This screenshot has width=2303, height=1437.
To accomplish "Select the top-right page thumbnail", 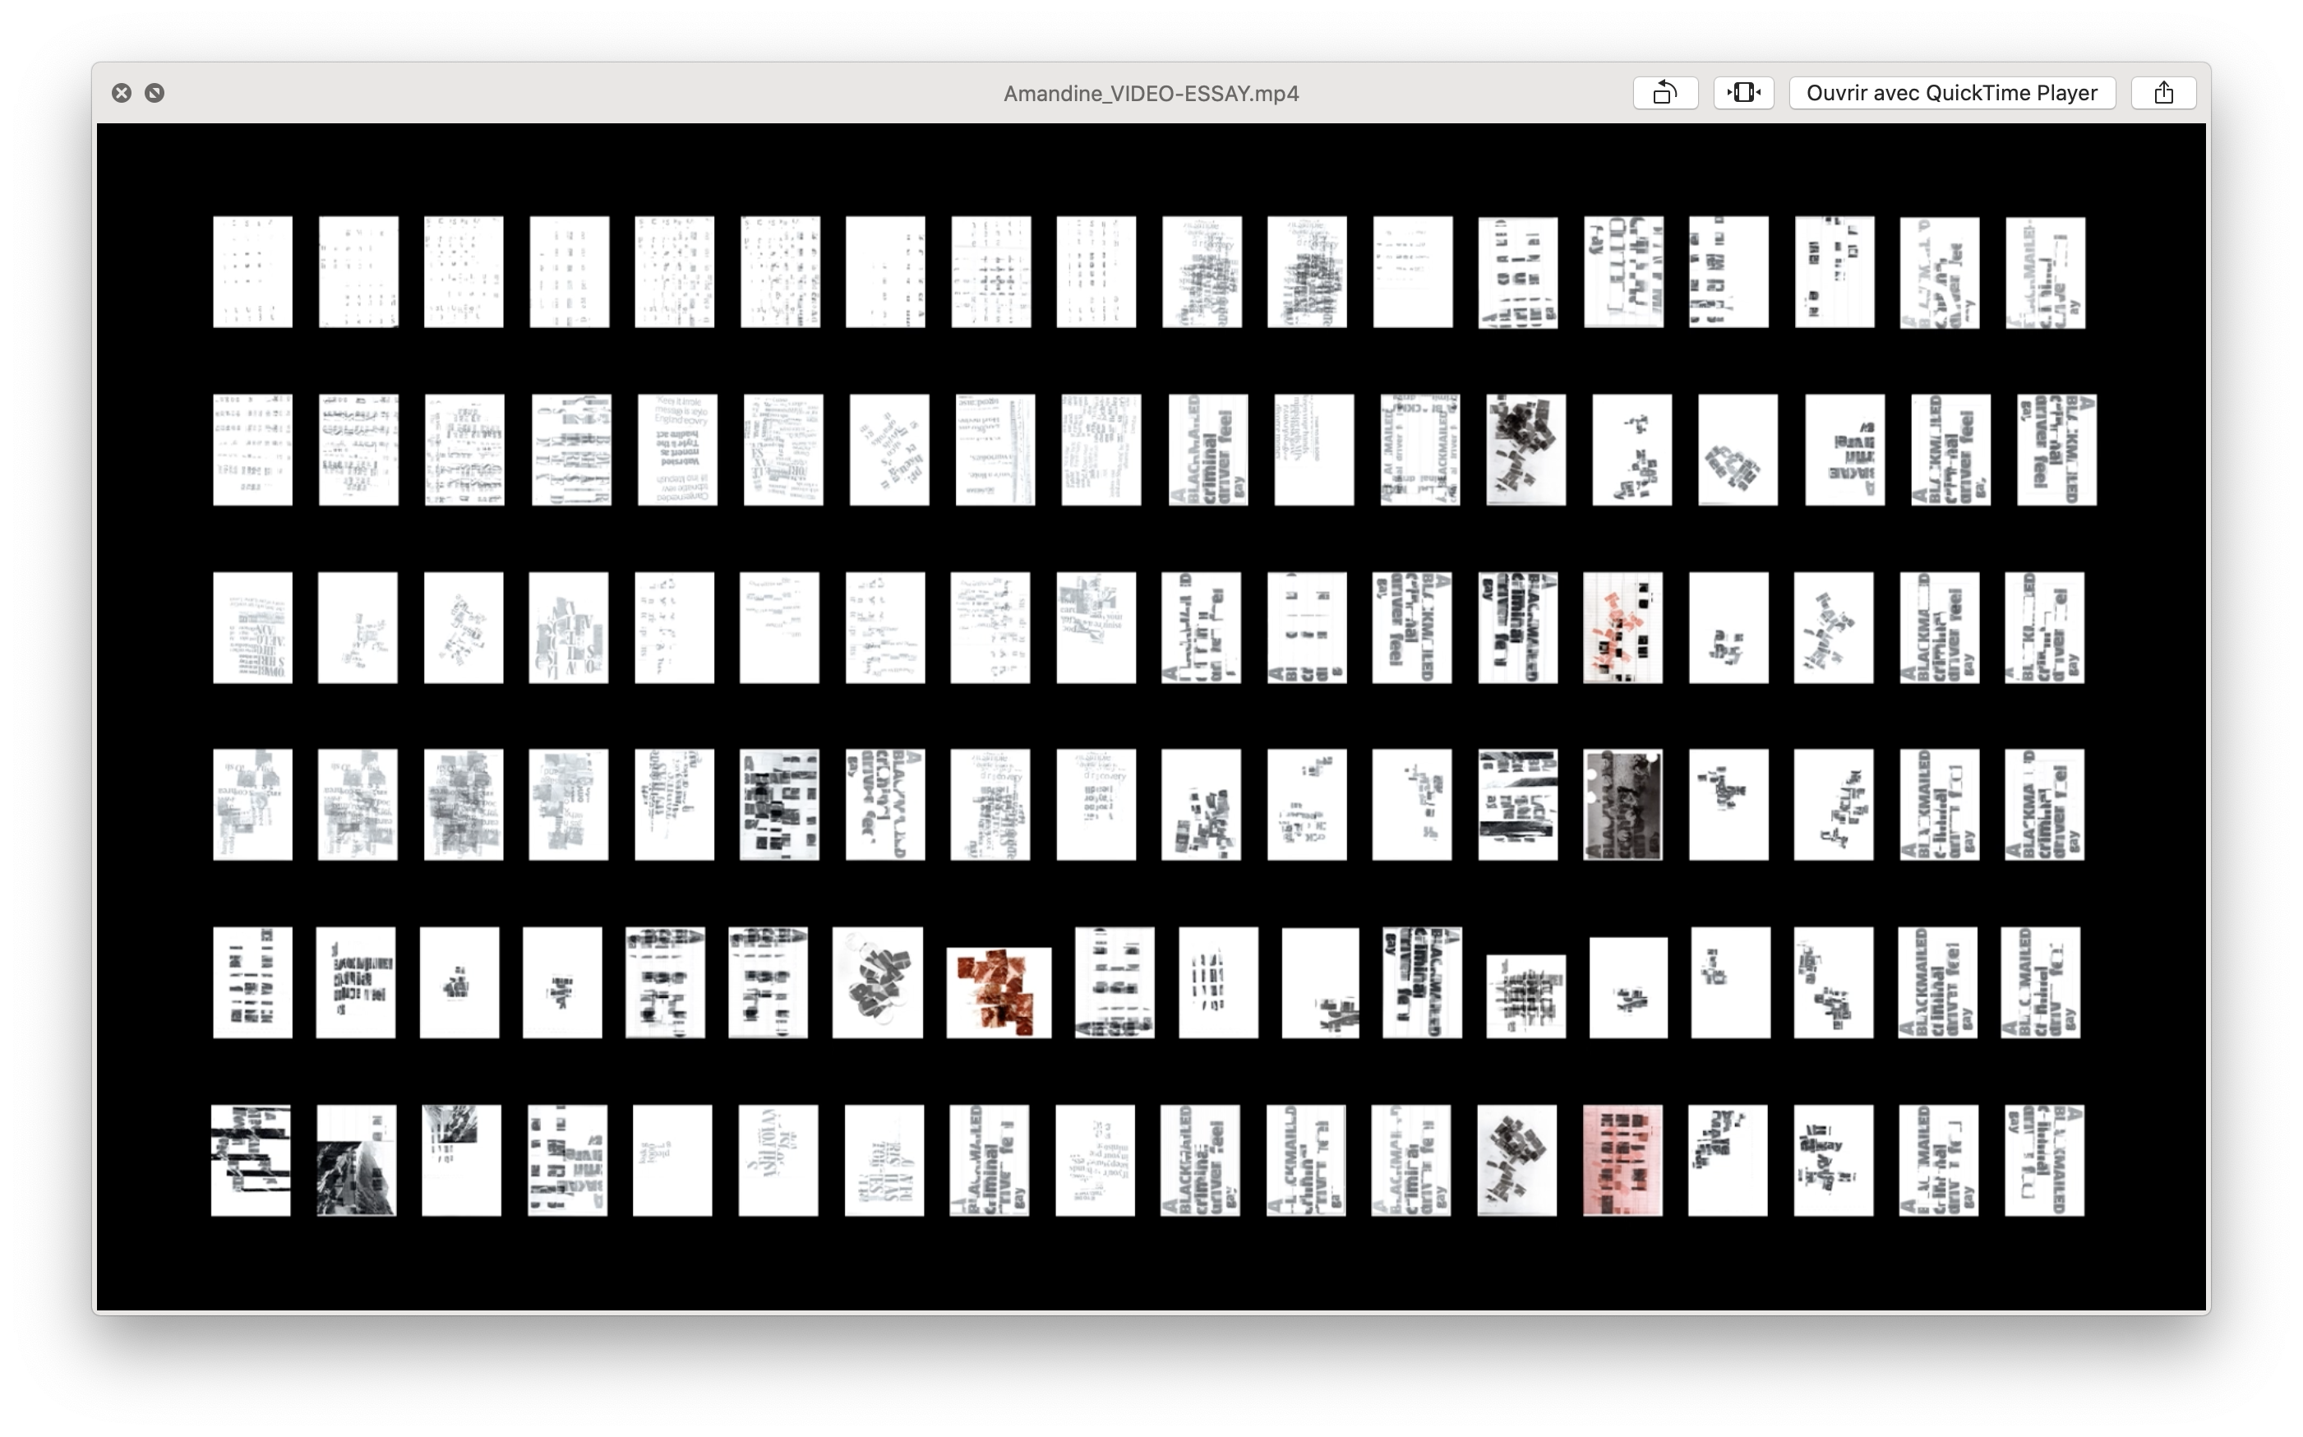I will point(2046,272).
